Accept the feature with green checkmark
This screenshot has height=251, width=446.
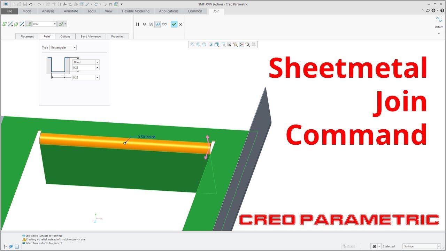174,24
